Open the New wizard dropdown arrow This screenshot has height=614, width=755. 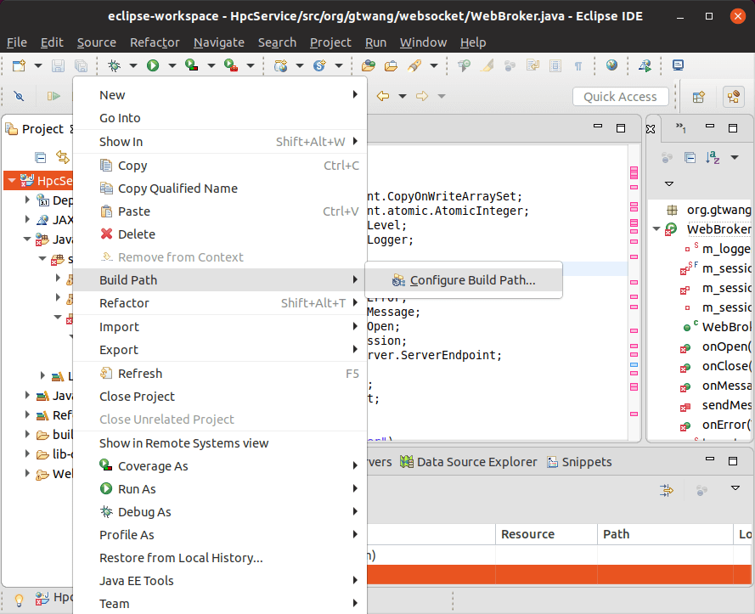(x=37, y=65)
